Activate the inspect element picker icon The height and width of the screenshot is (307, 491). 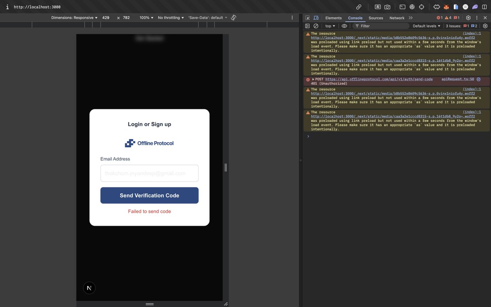(x=308, y=18)
